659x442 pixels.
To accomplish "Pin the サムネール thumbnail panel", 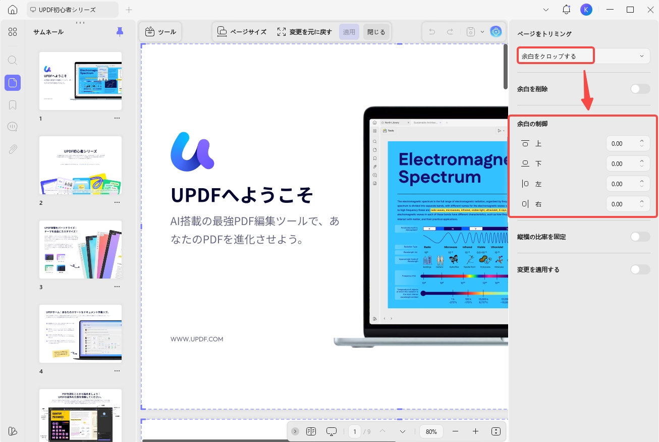I will 120,32.
